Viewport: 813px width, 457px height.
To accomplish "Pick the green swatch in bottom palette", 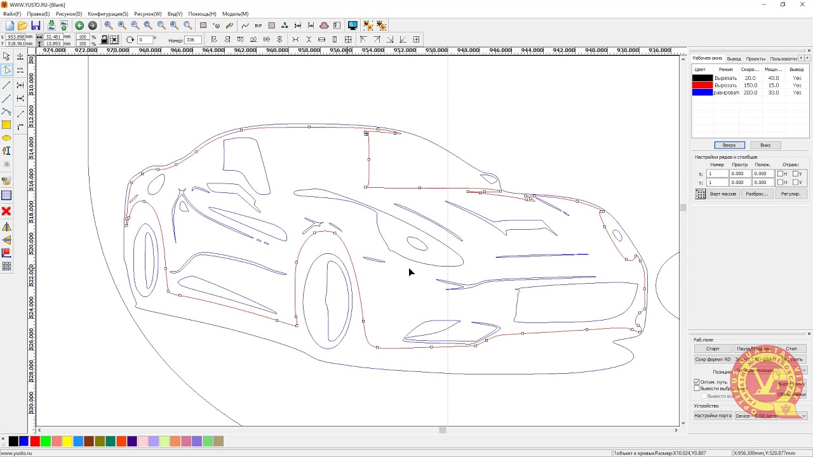I will coord(46,441).
